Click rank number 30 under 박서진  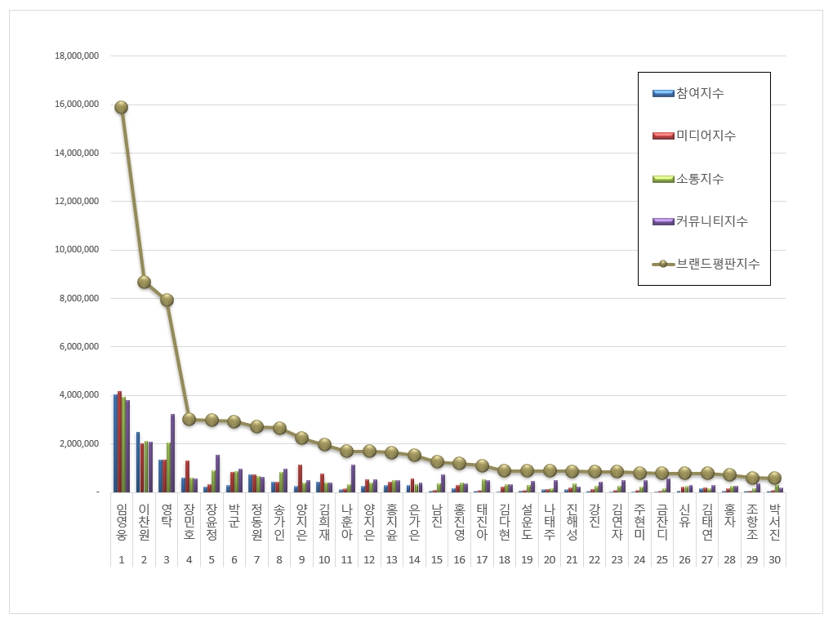774,560
